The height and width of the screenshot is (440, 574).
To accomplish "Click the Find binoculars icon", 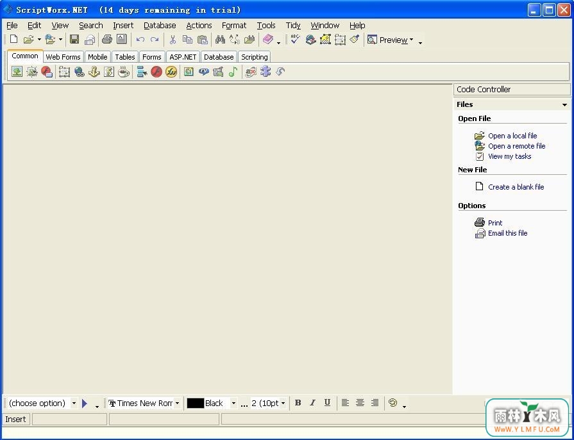I will pos(220,39).
